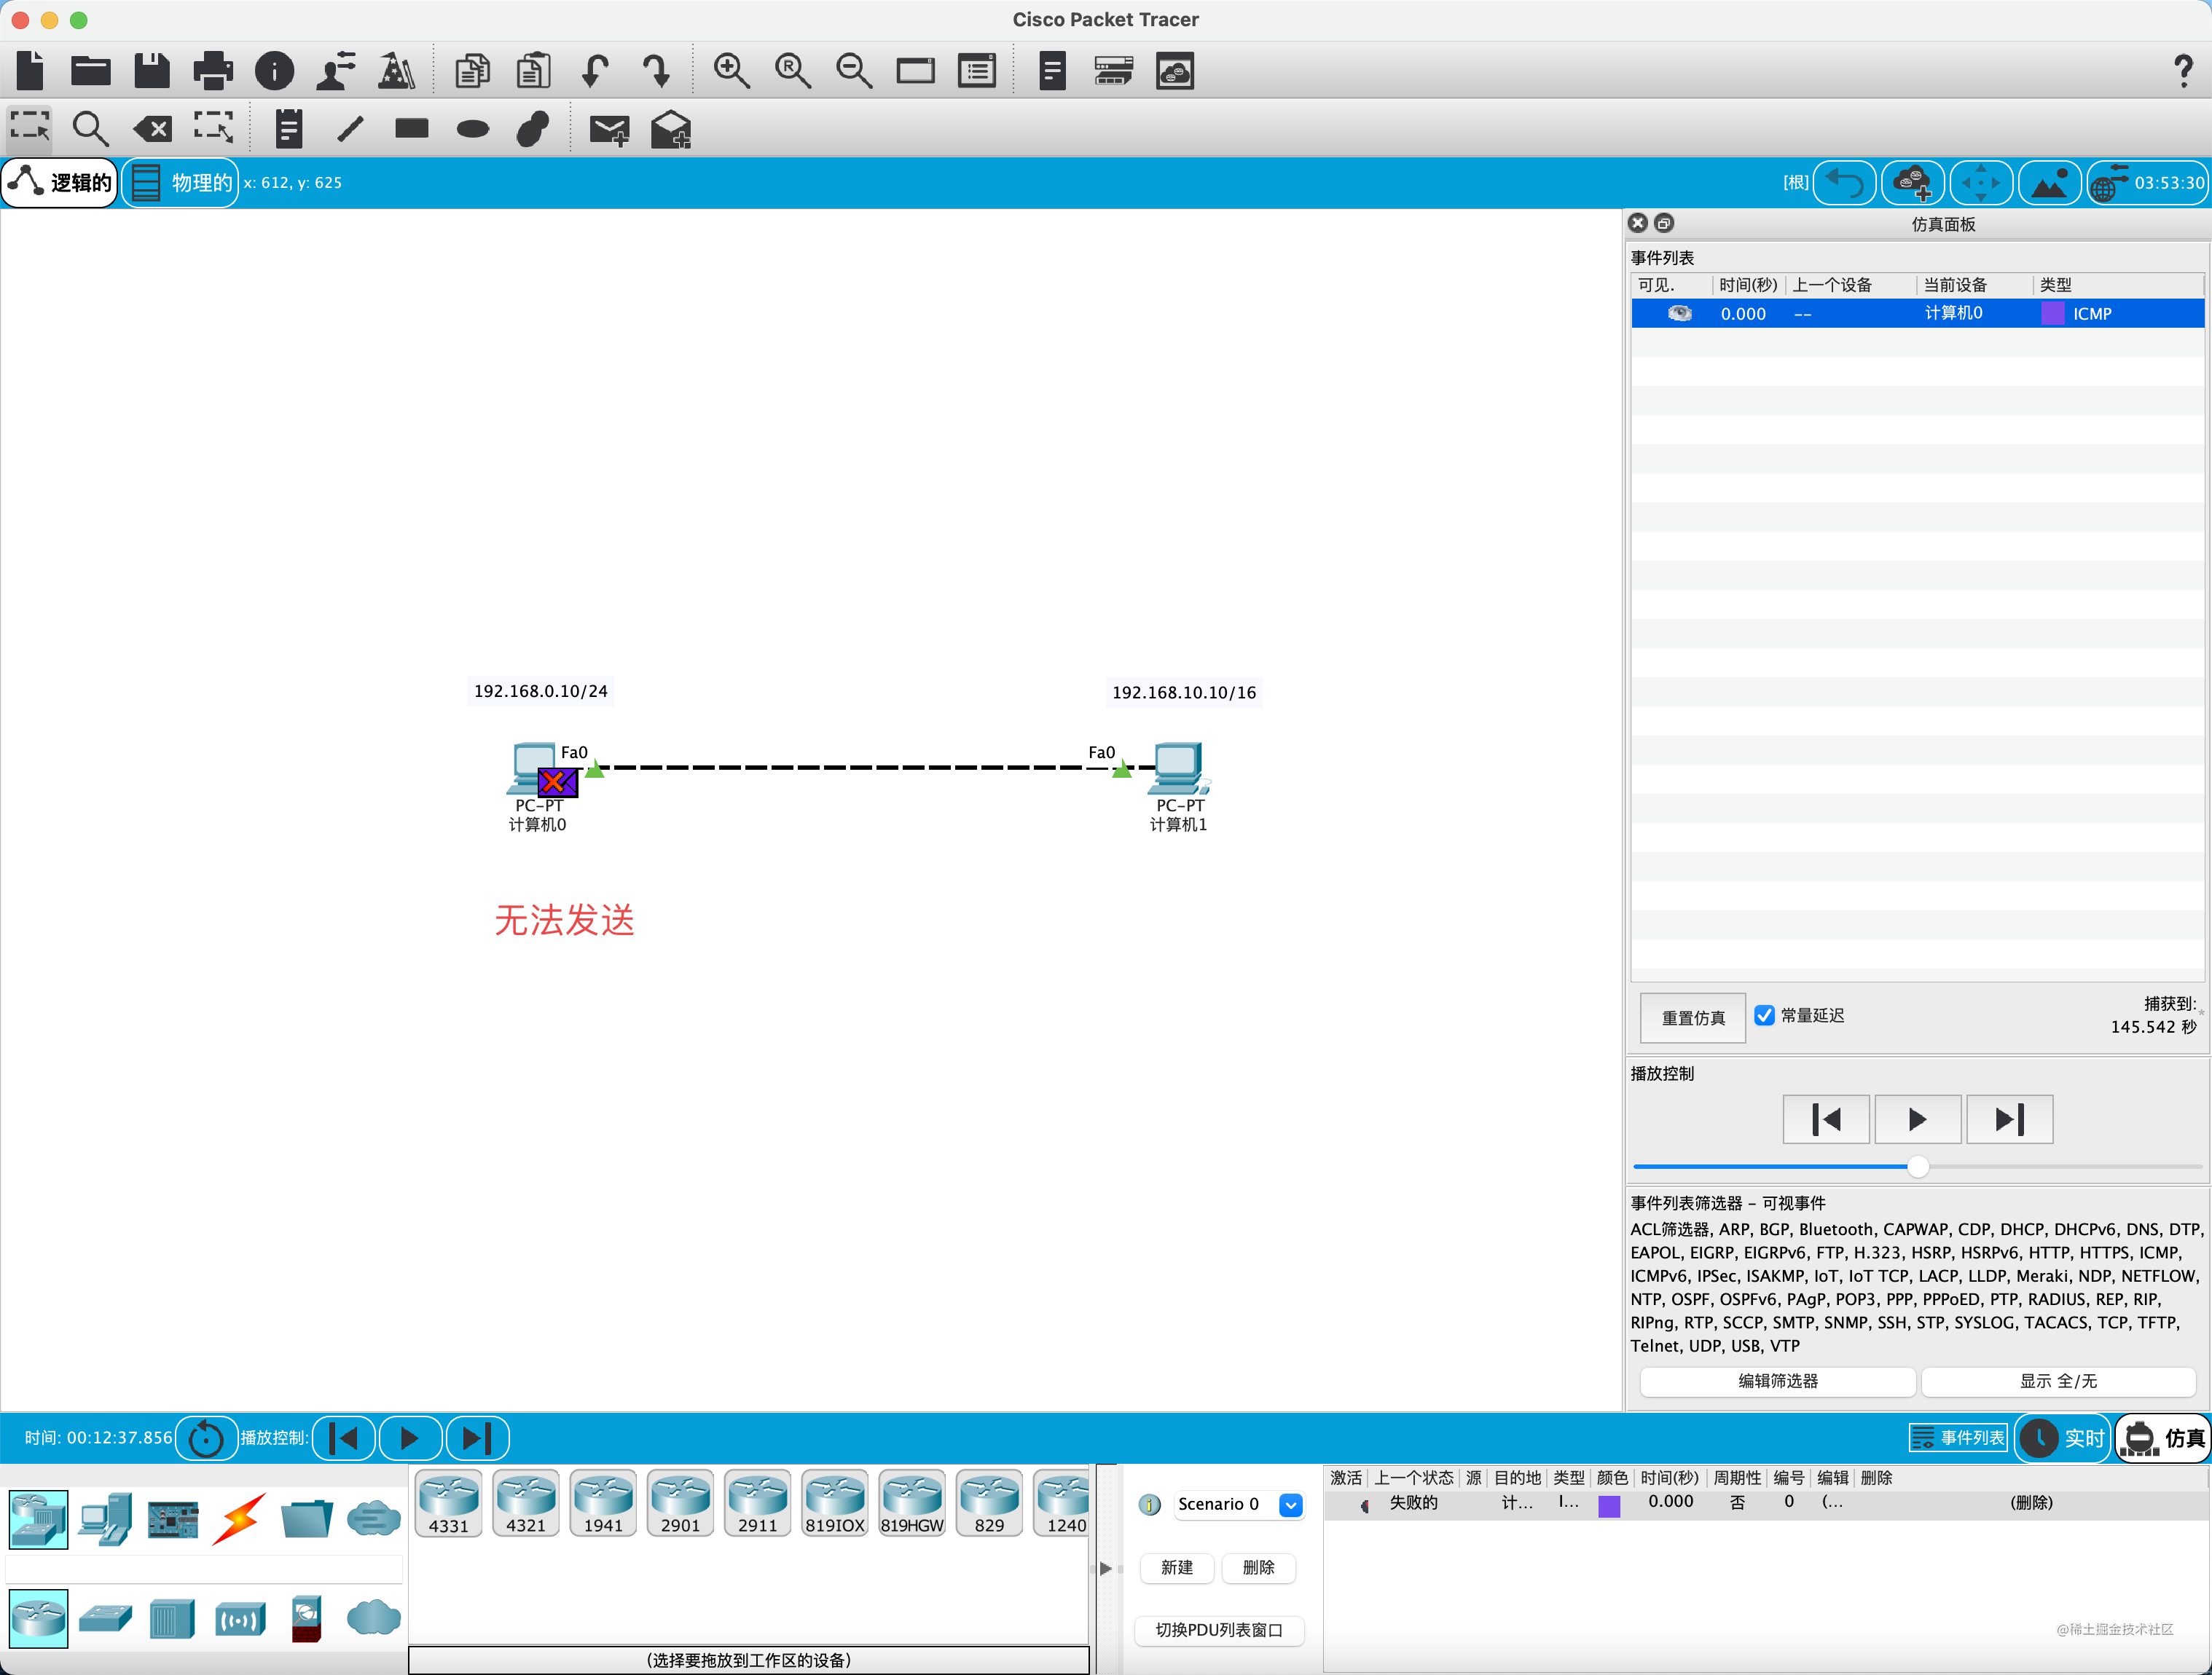This screenshot has width=2212, height=1675.
Task: Click the Reset Simulation button
Action: [x=1693, y=1017]
